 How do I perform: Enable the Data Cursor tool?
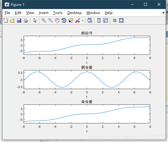71,20
